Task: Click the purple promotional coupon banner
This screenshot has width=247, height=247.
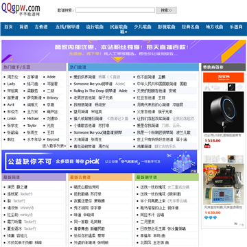Action: (x=121, y=51)
